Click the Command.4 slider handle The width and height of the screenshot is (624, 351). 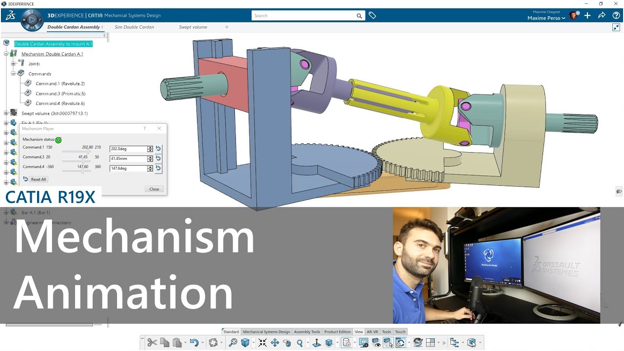click(82, 171)
